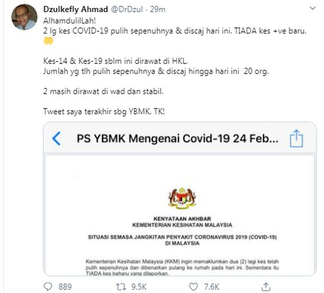Image resolution: width=324 pixels, height=293 pixels.
Task: Click the Situasi Semasa Jangkitan heading in the image
Action: [182, 240]
